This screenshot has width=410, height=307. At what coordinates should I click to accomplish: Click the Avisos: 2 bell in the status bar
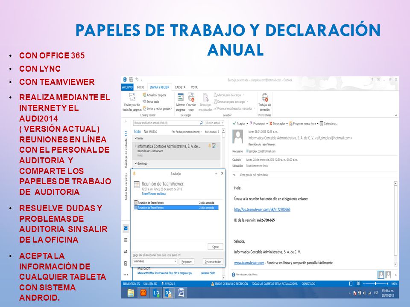[168, 284]
